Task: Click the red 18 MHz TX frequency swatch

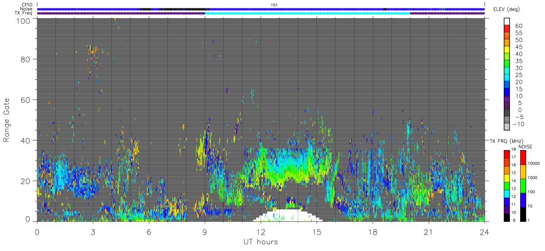Action: tap(507, 154)
